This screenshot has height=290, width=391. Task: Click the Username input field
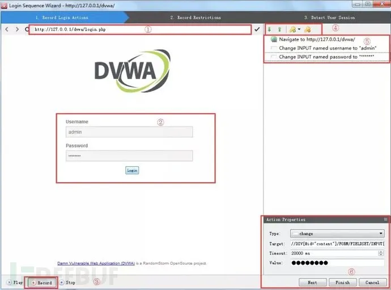click(129, 132)
